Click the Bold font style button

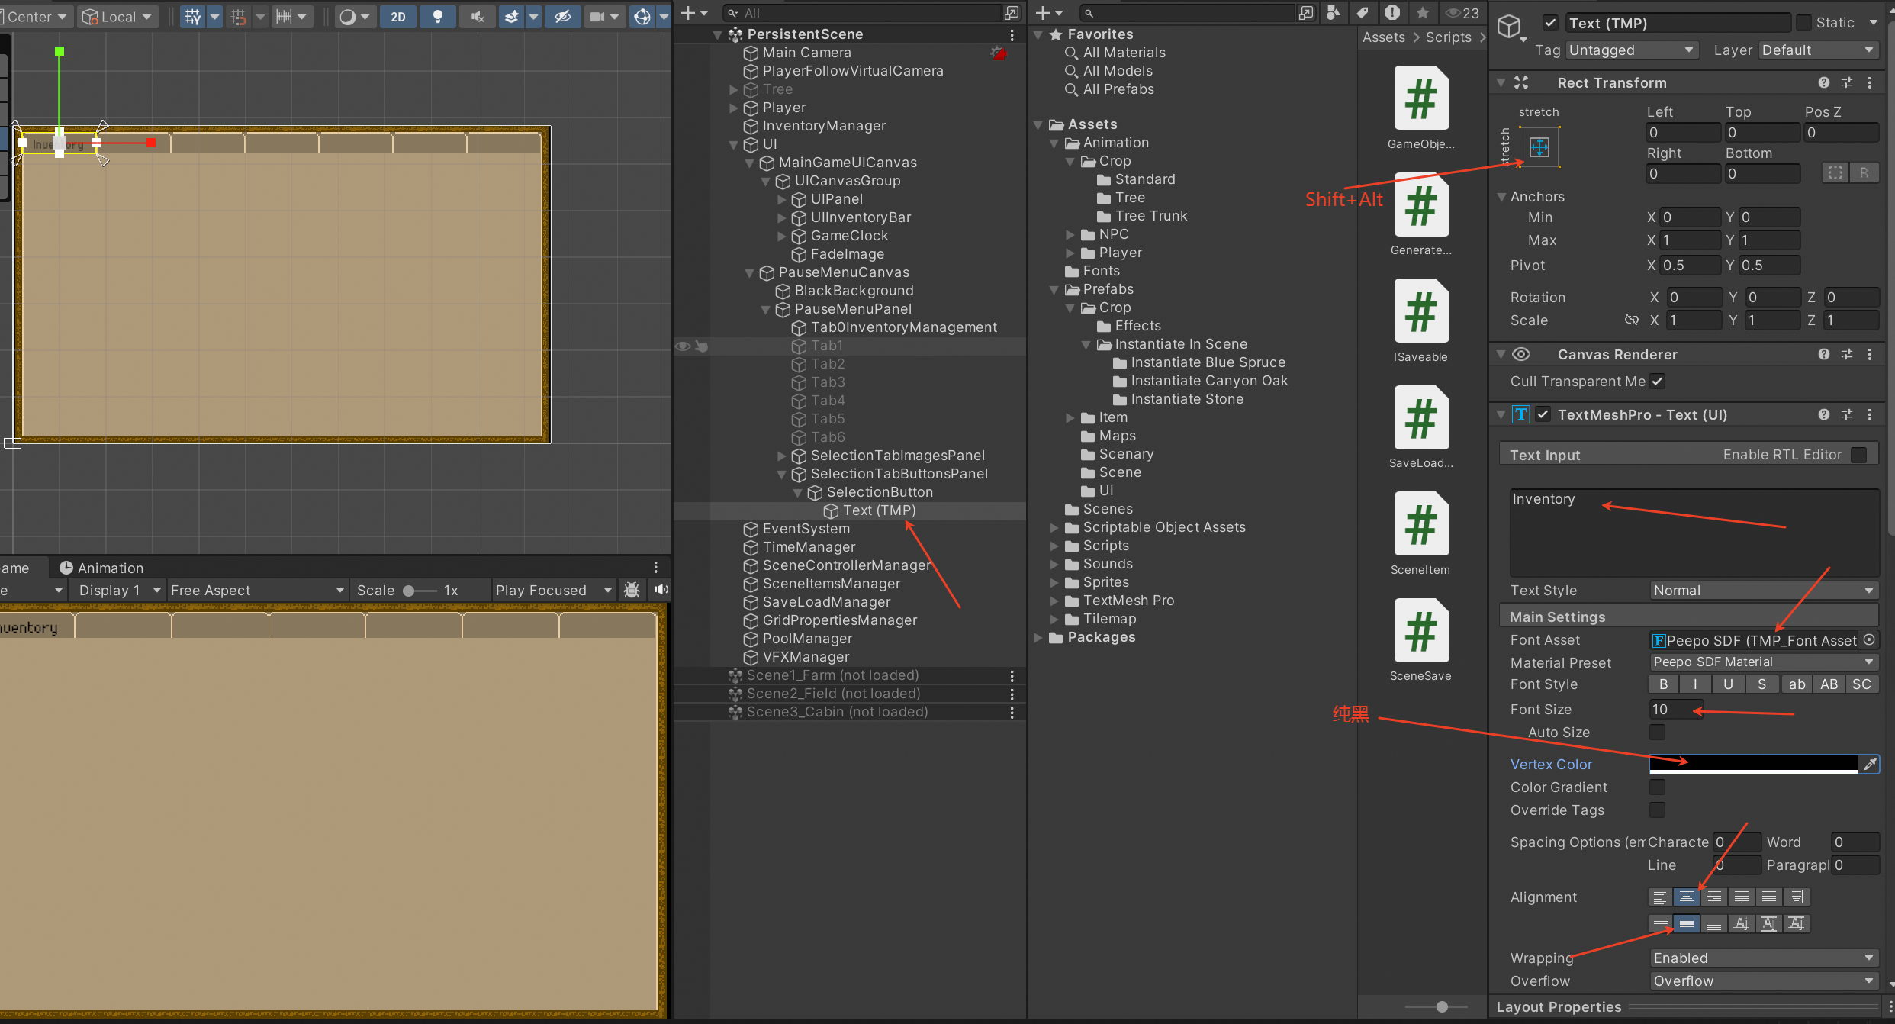click(1663, 684)
